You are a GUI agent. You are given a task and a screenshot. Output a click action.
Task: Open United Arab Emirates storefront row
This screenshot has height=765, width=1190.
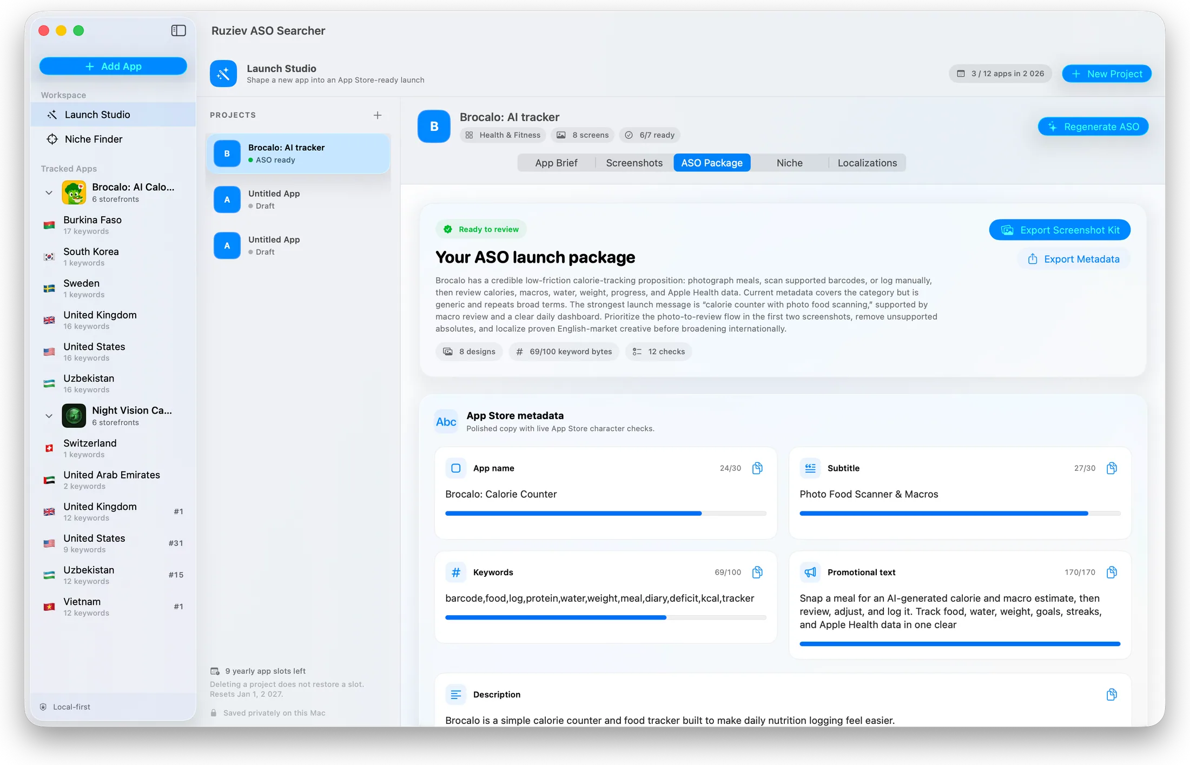coord(113,480)
